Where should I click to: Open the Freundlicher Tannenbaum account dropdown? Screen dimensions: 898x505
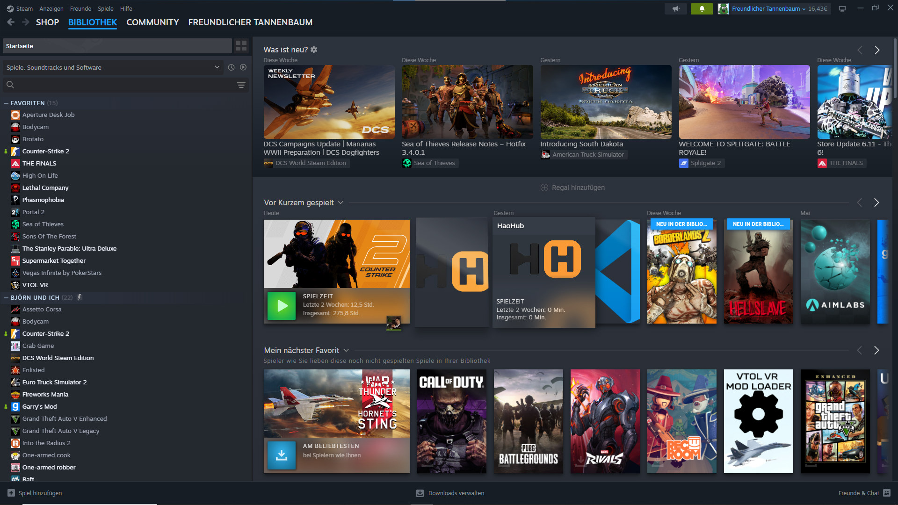click(x=768, y=9)
